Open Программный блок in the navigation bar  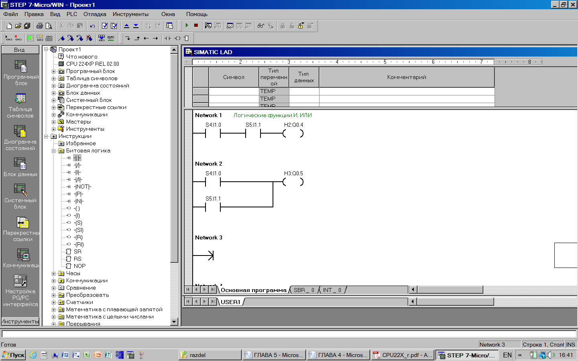pyautogui.click(x=21, y=73)
